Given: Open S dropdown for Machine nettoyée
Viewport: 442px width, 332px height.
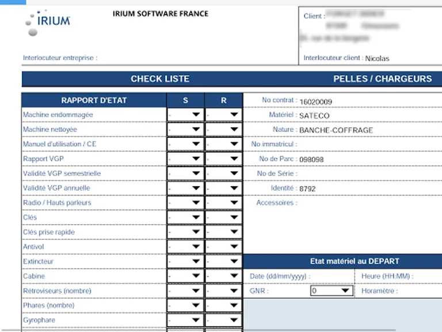Looking at the screenshot, I should tap(185, 129).
